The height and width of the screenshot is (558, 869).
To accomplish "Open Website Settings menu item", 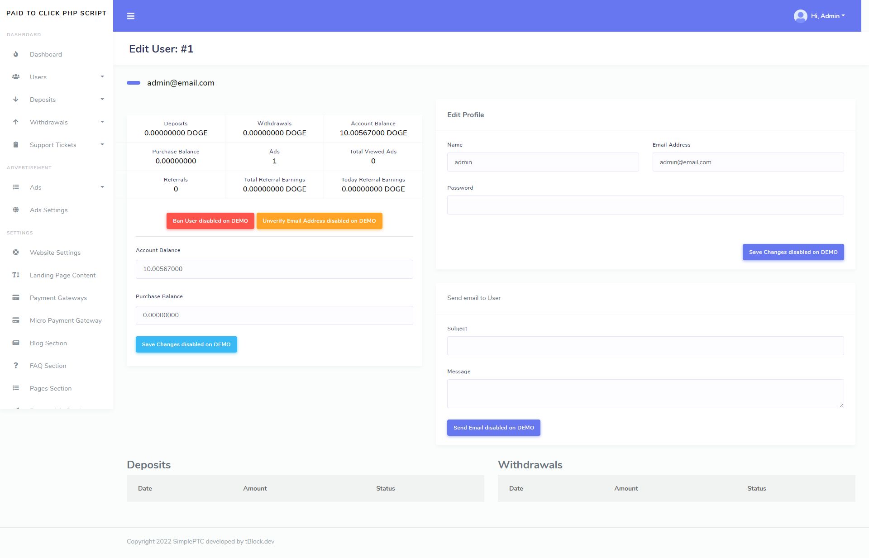I will pos(55,253).
